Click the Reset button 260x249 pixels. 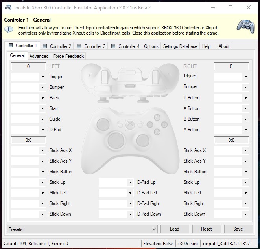point(206,229)
